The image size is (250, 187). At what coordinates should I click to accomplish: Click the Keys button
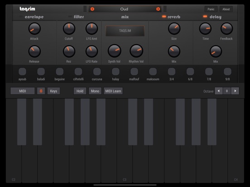[x=53, y=91]
